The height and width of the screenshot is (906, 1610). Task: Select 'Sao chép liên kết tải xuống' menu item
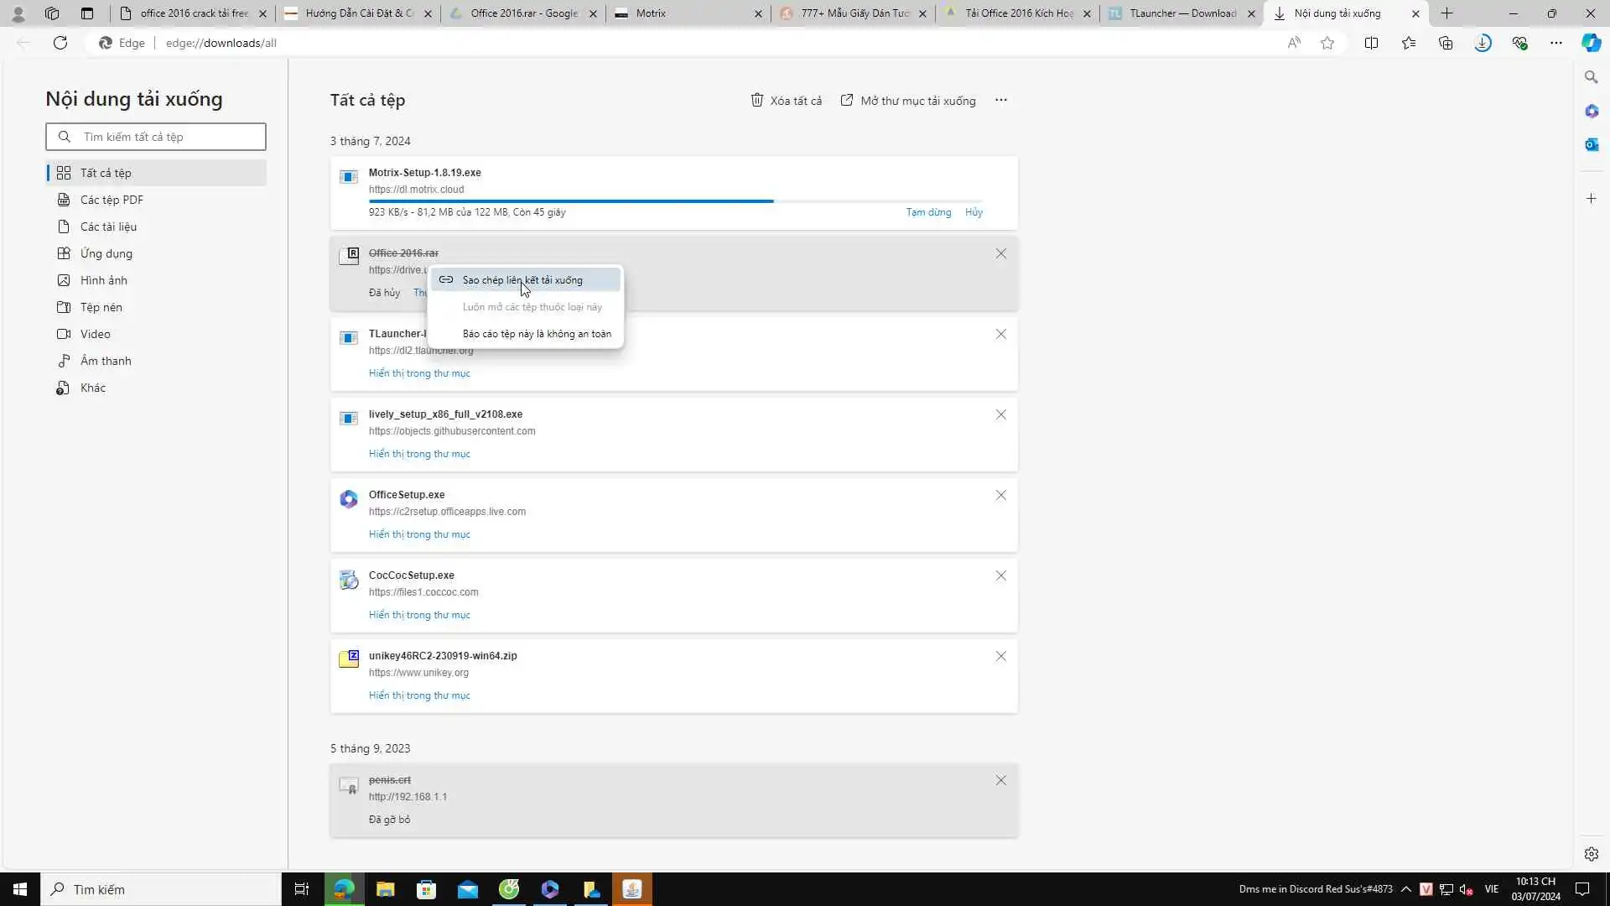click(x=522, y=280)
